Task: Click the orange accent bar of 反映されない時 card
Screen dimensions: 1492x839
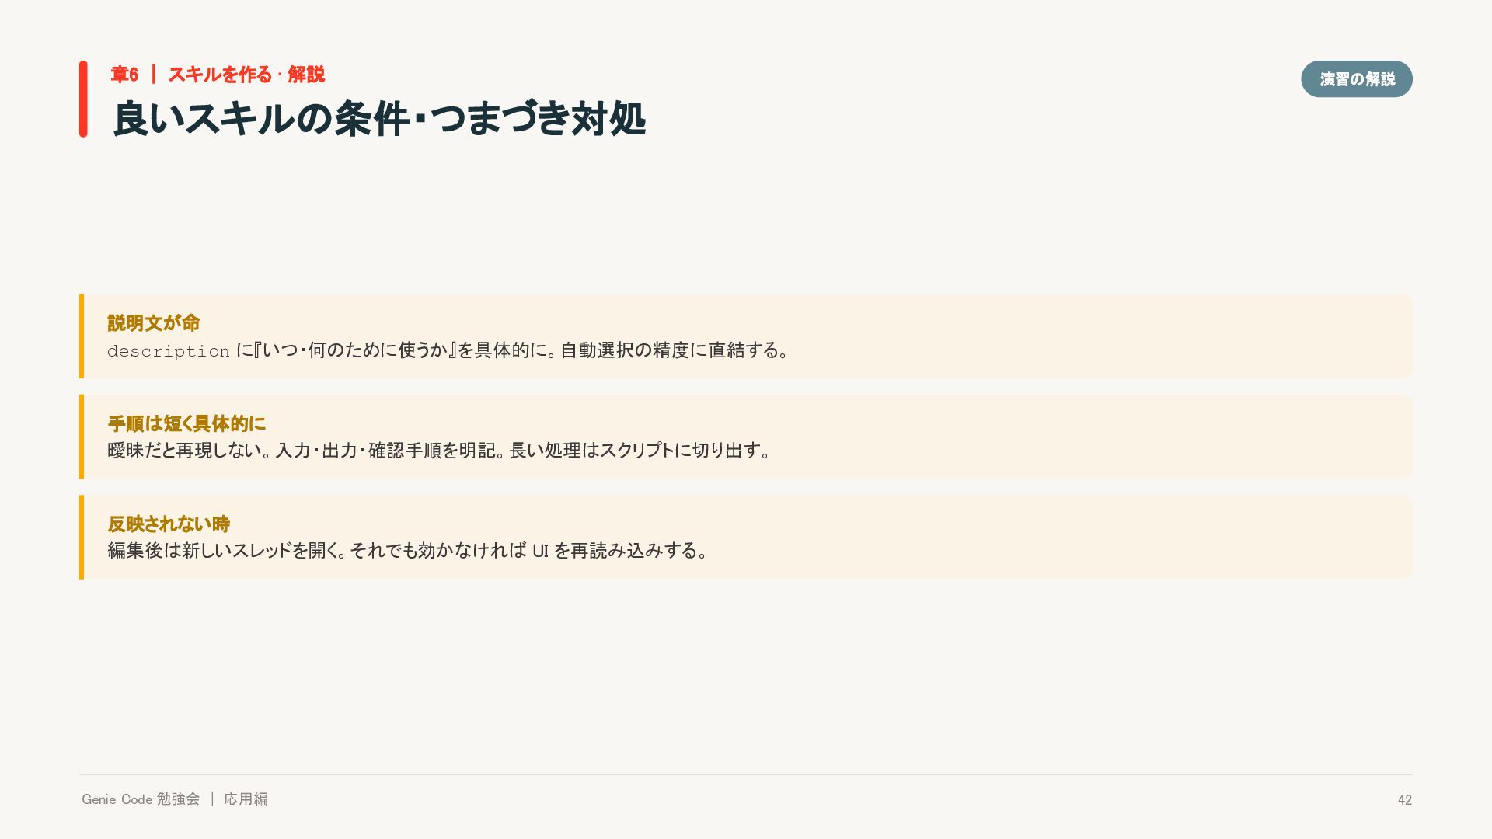Action: (x=82, y=537)
